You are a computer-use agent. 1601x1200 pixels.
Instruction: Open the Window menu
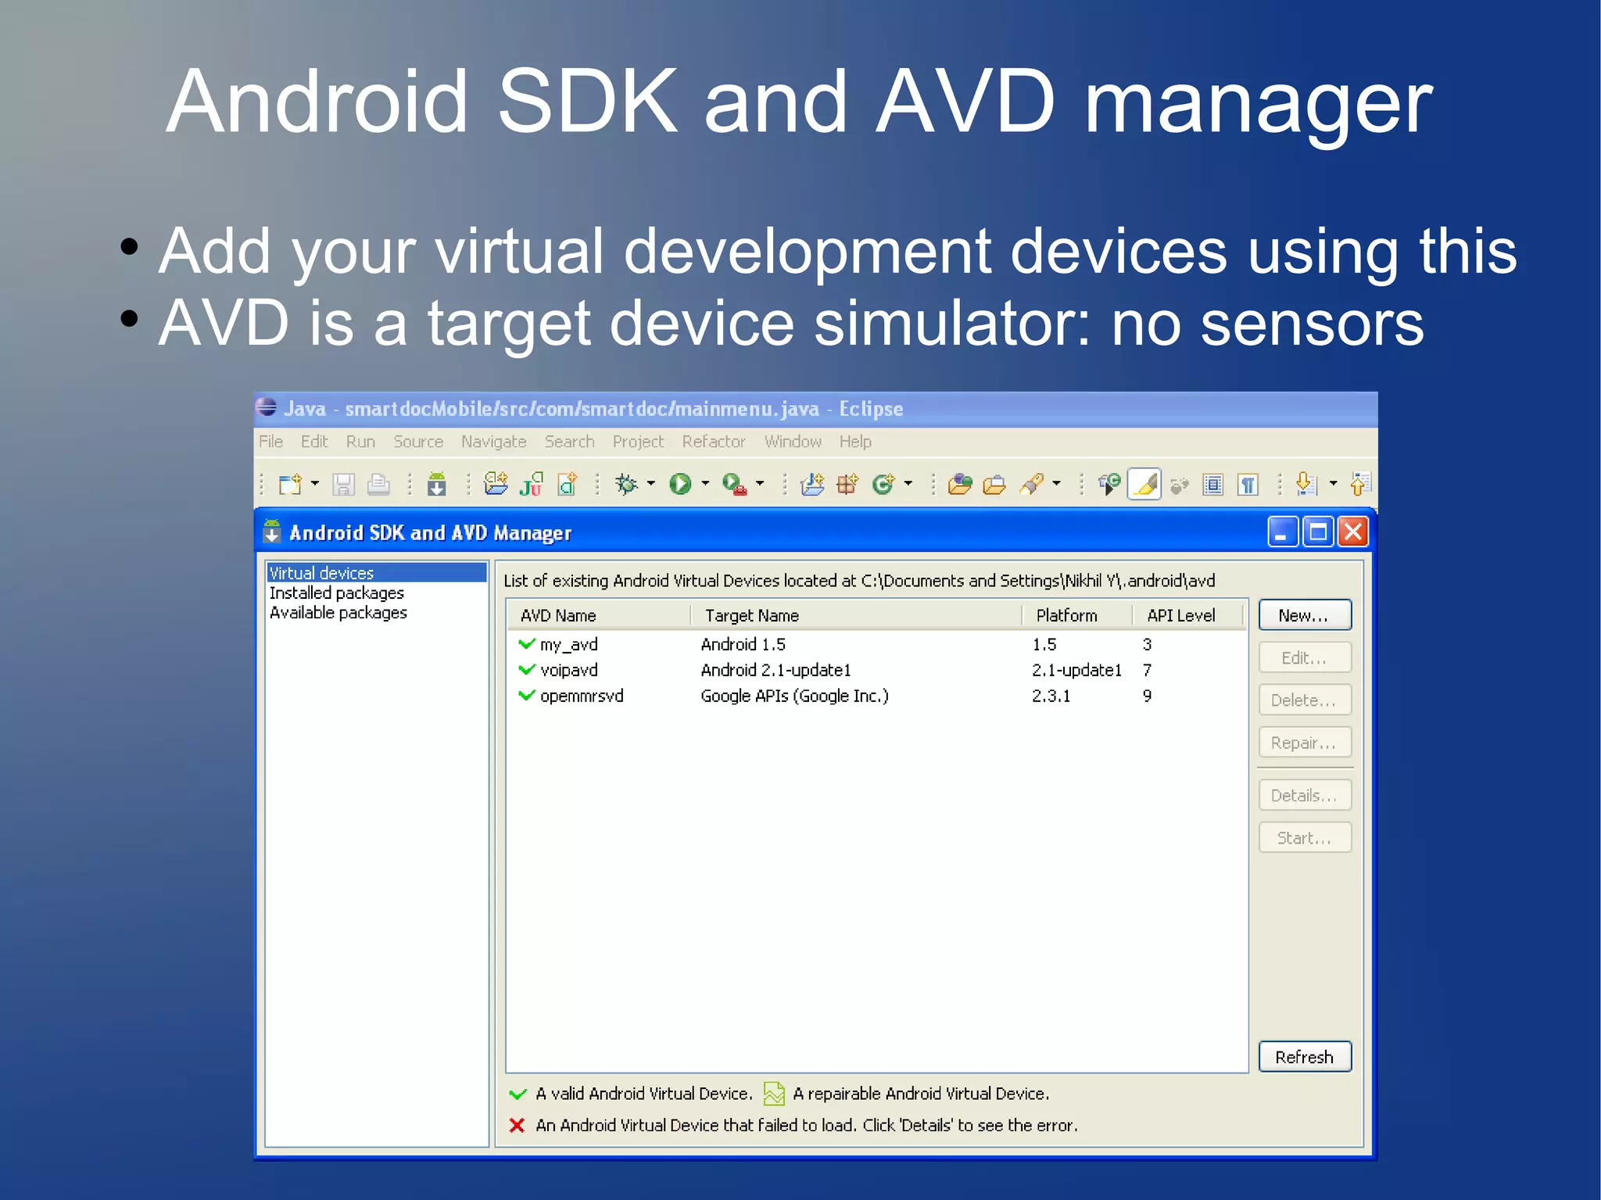pyautogui.click(x=793, y=442)
